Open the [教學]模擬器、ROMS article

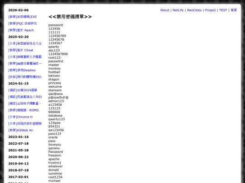(x=24, y=110)
